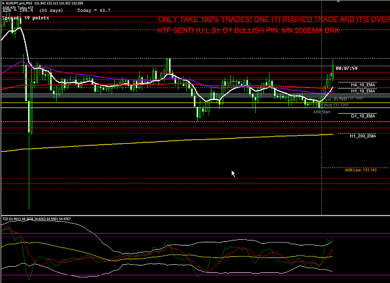
Task: Click the D1_10_EMA level label
Action: tap(363, 116)
